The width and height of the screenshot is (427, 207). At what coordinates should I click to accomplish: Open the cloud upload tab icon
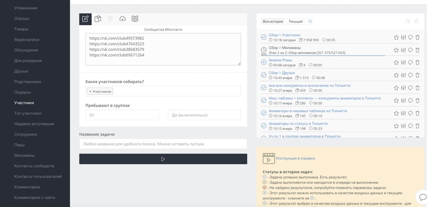(123, 19)
